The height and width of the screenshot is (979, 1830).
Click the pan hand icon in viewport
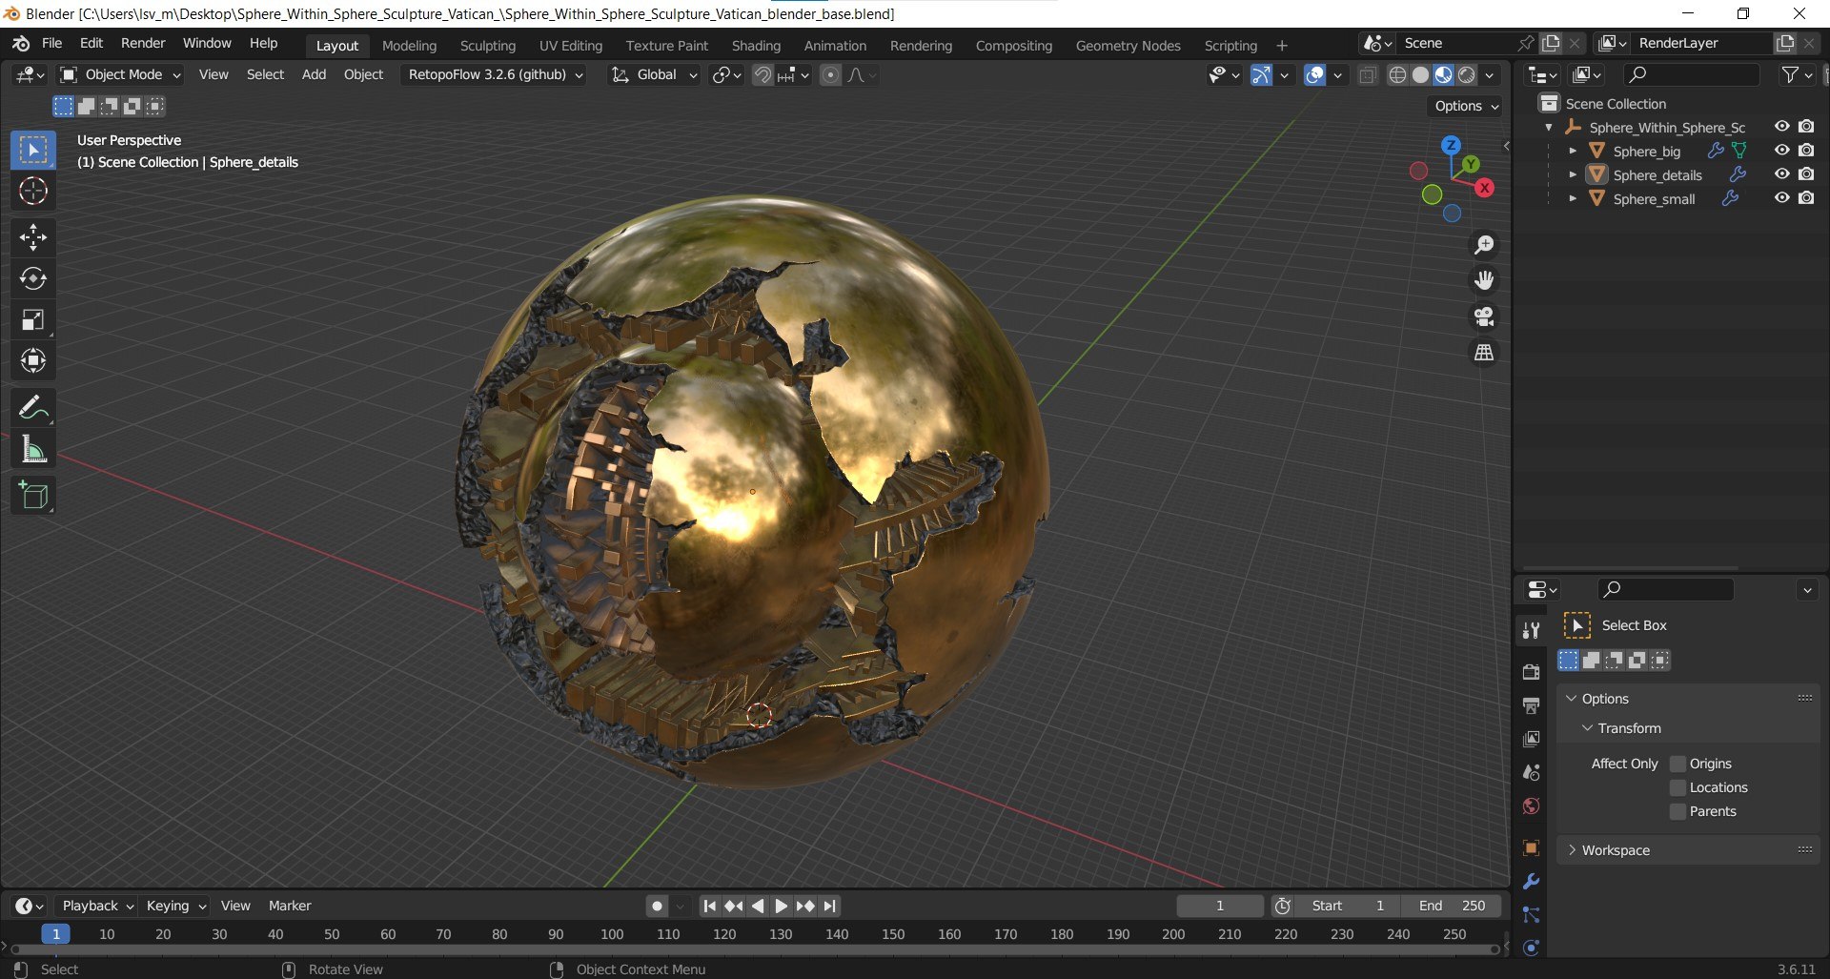(1484, 280)
